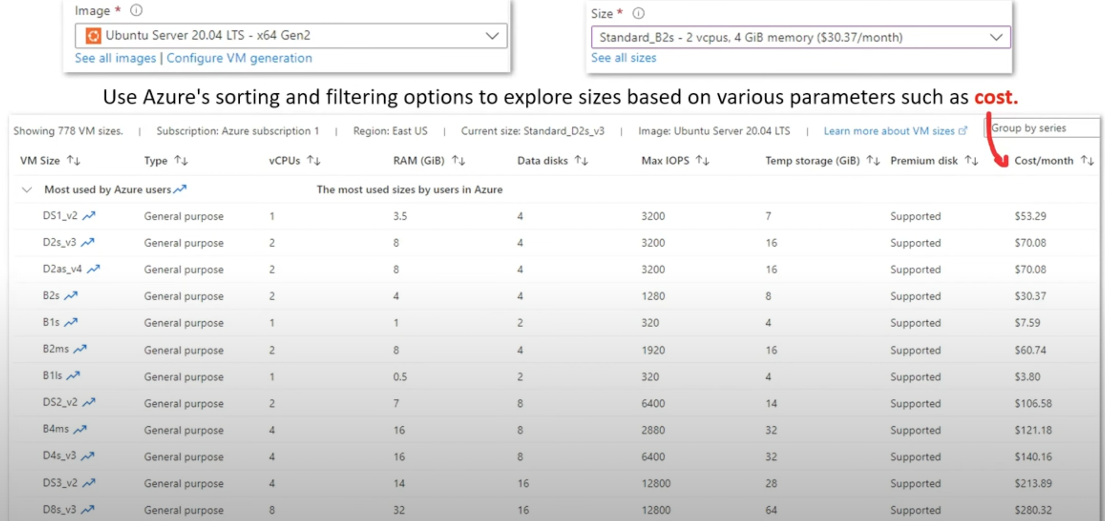Click 'Subscription: Azure subscription 1' text
The image size is (1105, 521).
[x=238, y=131]
